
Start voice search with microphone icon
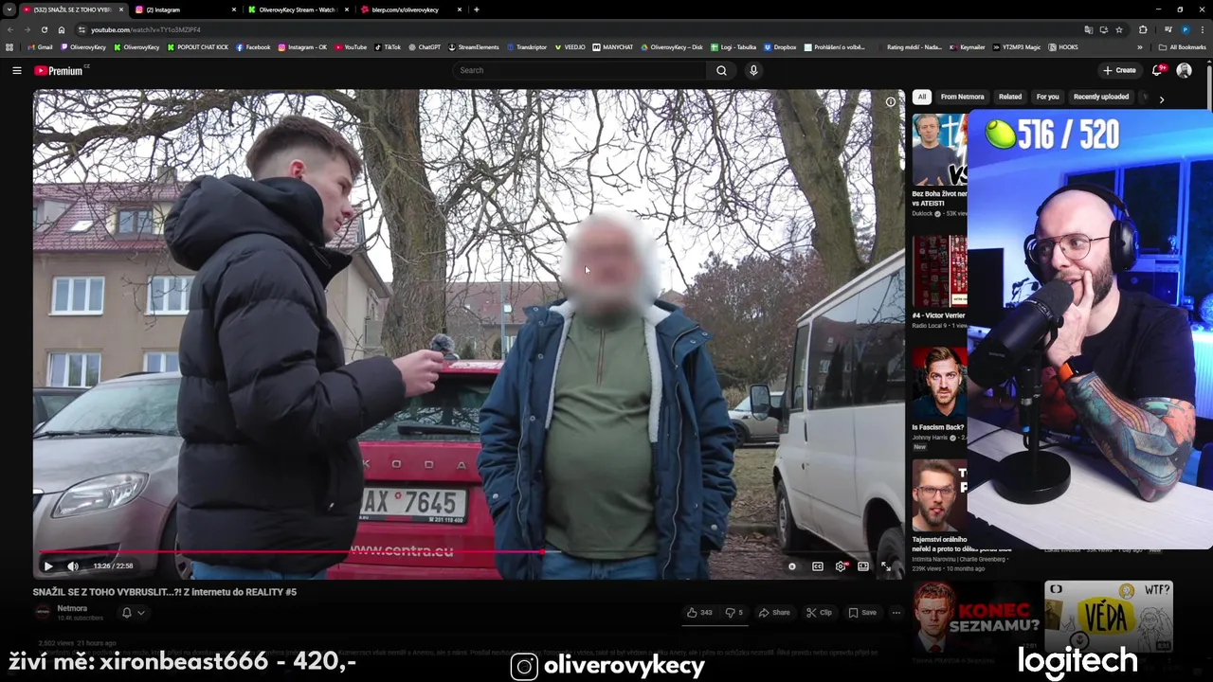[753, 70]
